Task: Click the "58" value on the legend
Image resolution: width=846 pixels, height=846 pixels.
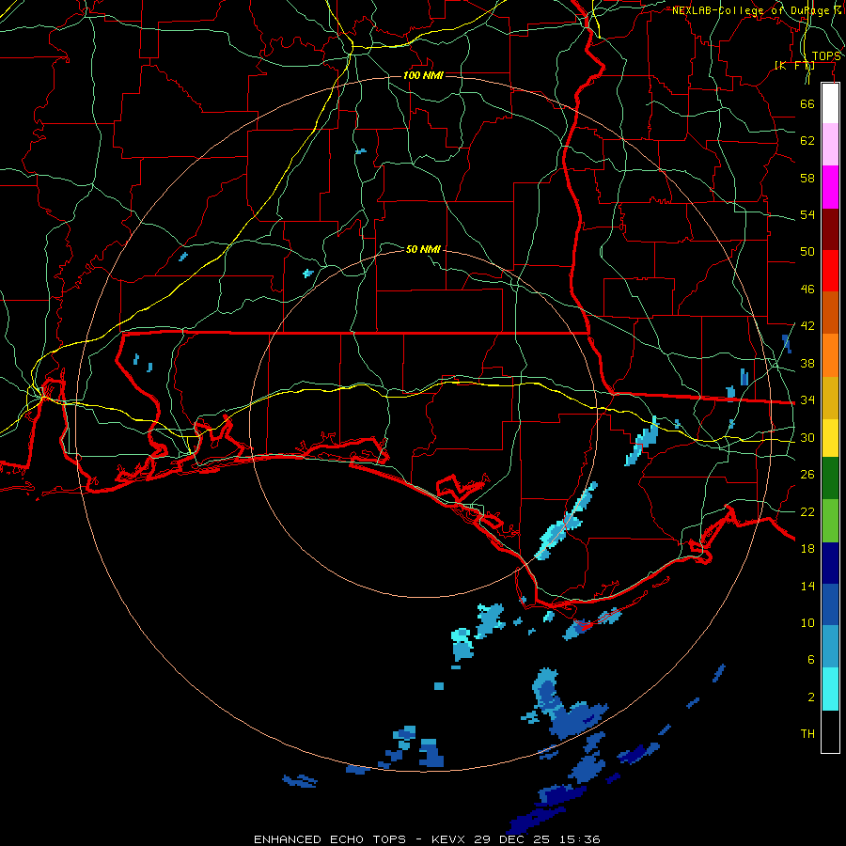Action: click(807, 178)
